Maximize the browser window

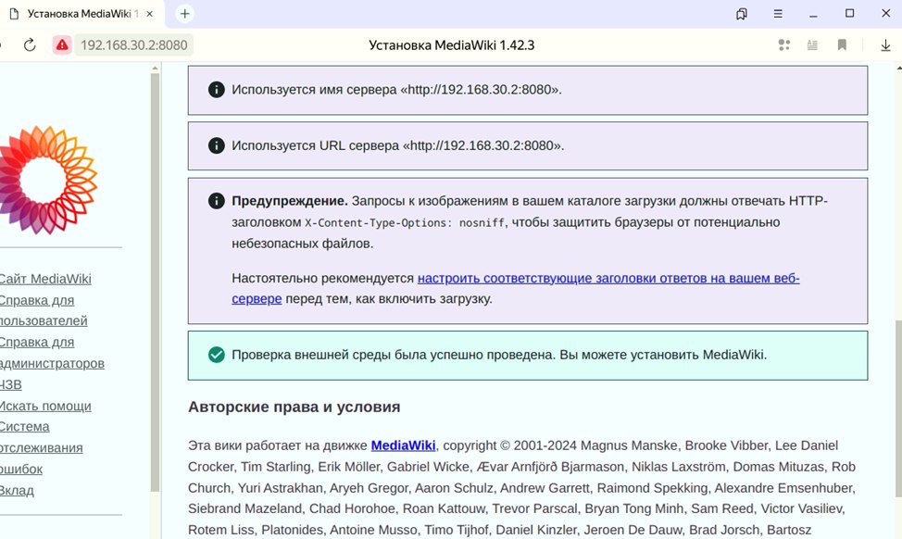pyautogui.click(x=849, y=13)
